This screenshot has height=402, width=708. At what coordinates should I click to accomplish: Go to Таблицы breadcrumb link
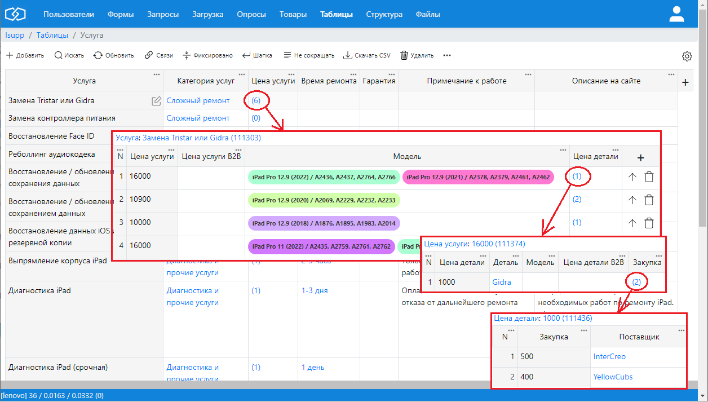(x=52, y=35)
